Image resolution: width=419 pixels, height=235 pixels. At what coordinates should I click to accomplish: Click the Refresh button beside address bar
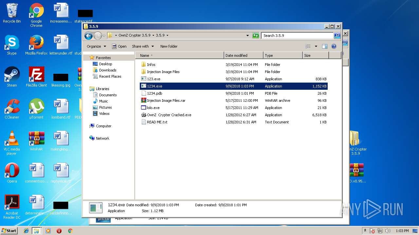tap(256, 36)
